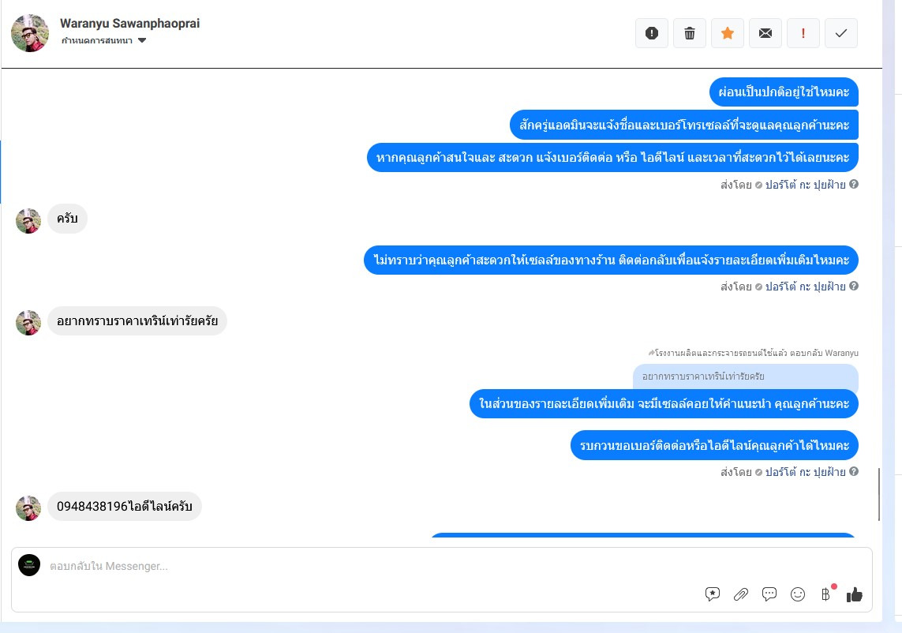Expand the conversation assignment dropdown arrow

click(142, 40)
